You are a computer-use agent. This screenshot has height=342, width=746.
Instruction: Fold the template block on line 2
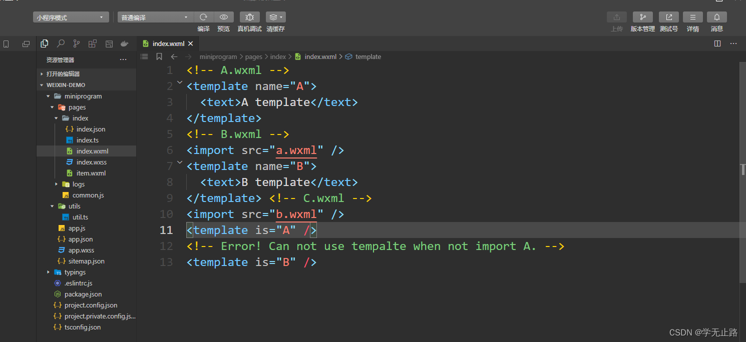(x=180, y=82)
